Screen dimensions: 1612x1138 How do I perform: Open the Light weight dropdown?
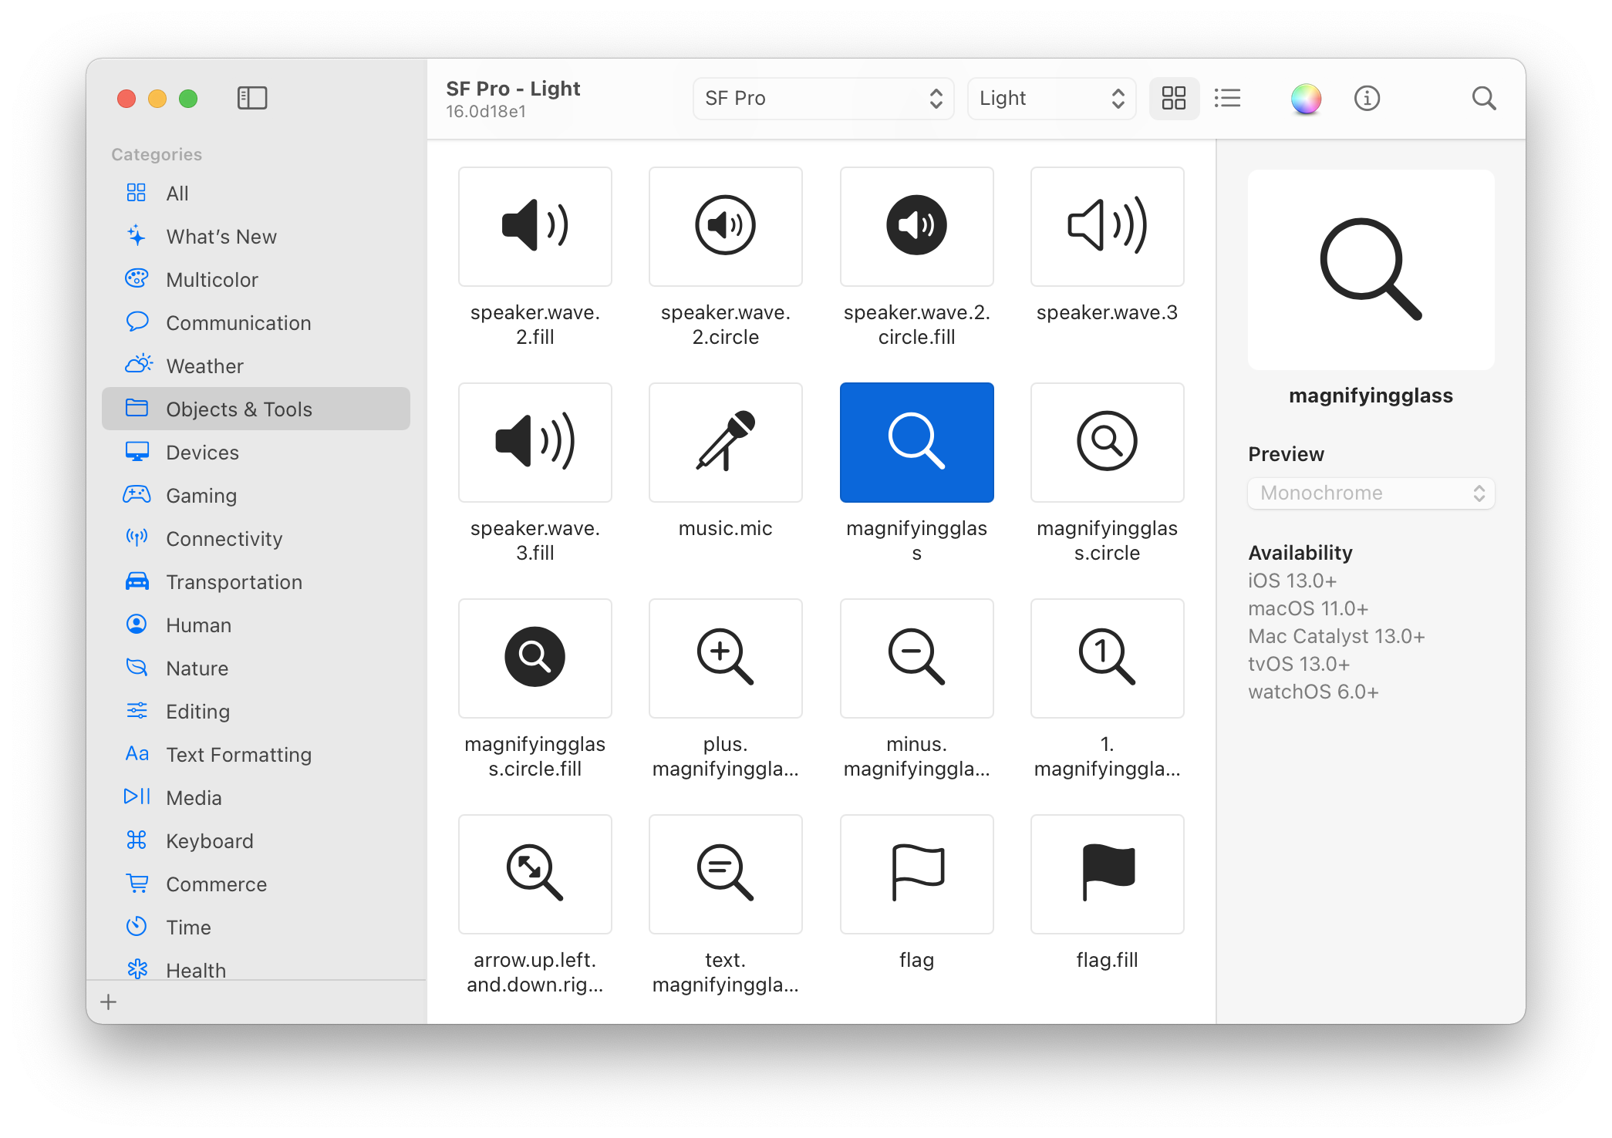[1050, 98]
